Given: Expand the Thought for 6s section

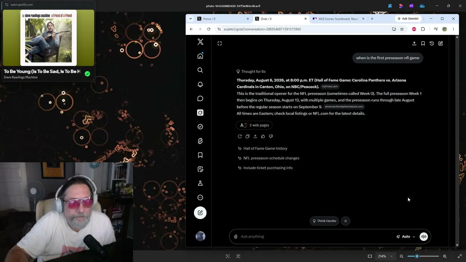Looking at the screenshot, I should [x=251, y=71].
